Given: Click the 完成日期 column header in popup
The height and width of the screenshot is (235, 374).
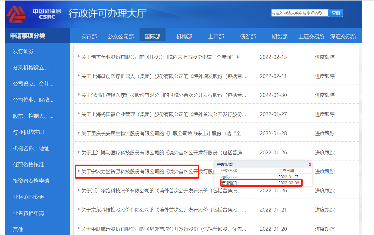Looking at the screenshot, I should tap(286, 171).
